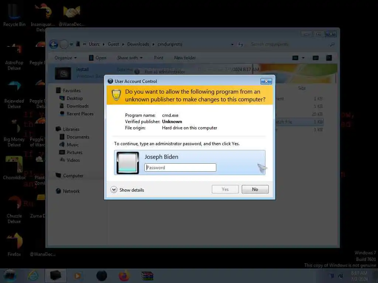Screen dimensions: 378x283
Task: Click Users in address breadcrumb
Action: pos(94,44)
